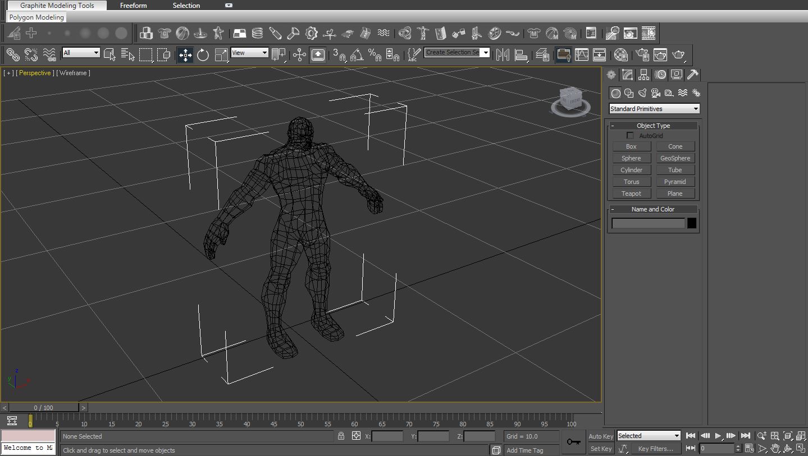Switch to the Selection ribbon tab

pyautogui.click(x=186, y=6)
